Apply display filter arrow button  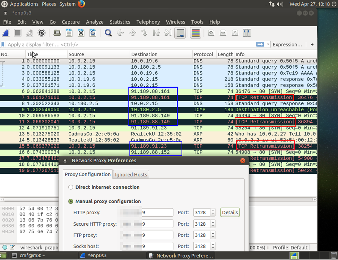pyautogui.click(x=260, y=44)
